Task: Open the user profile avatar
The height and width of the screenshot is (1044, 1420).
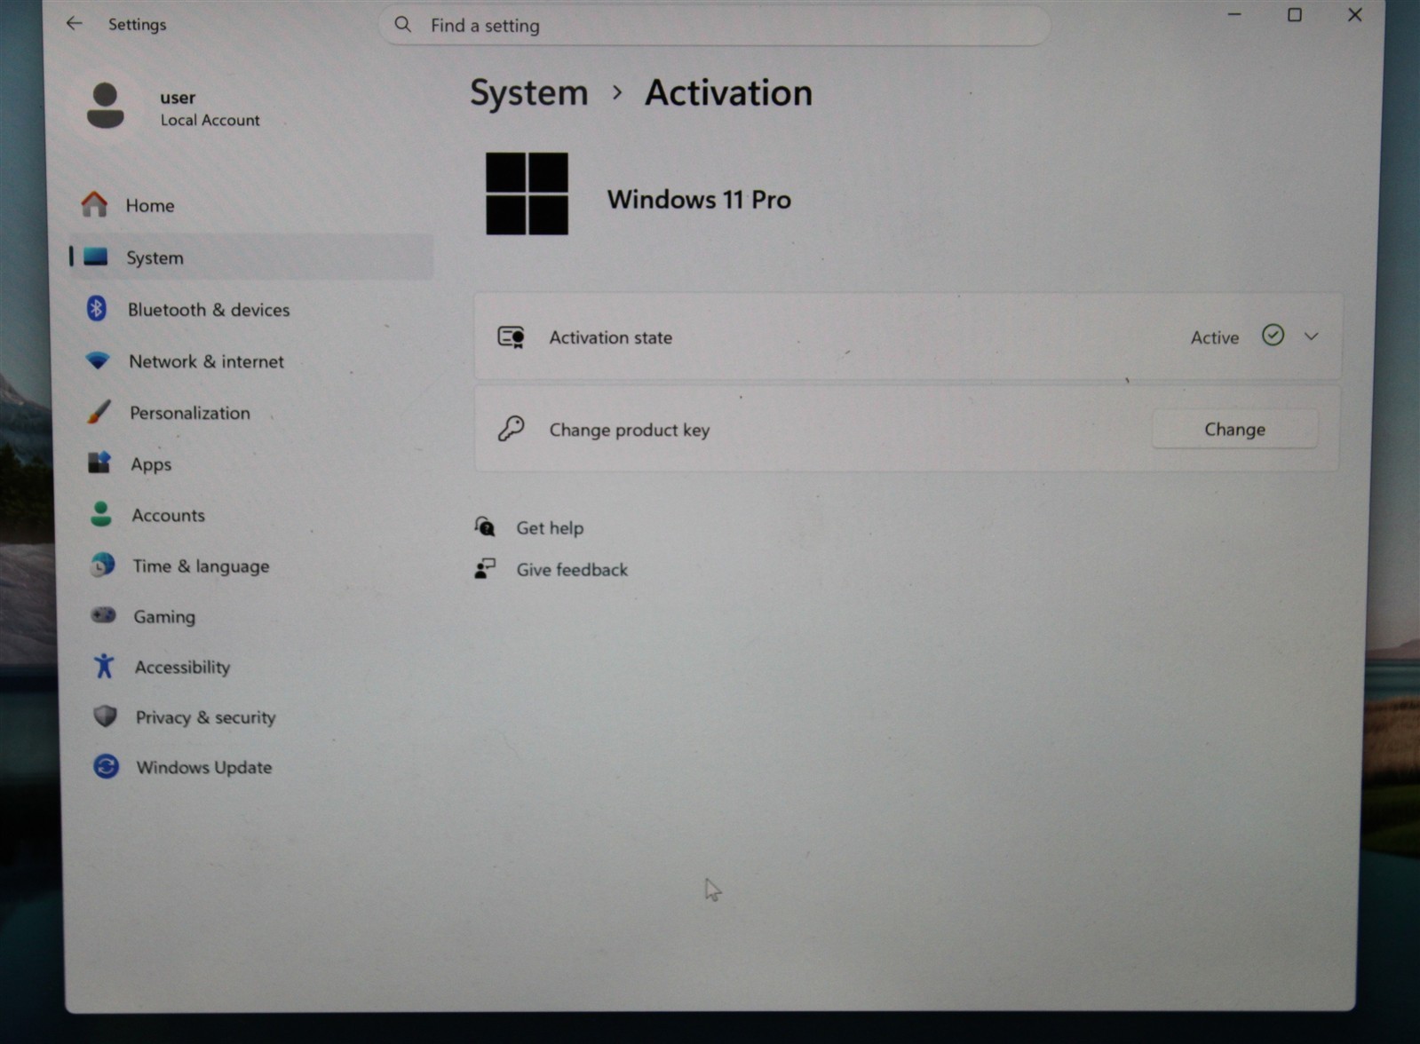Action: [105, 106]
